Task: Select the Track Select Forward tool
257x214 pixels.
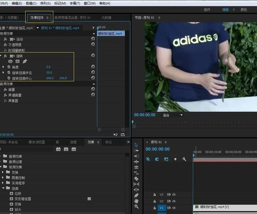Action: pos(136,150)
